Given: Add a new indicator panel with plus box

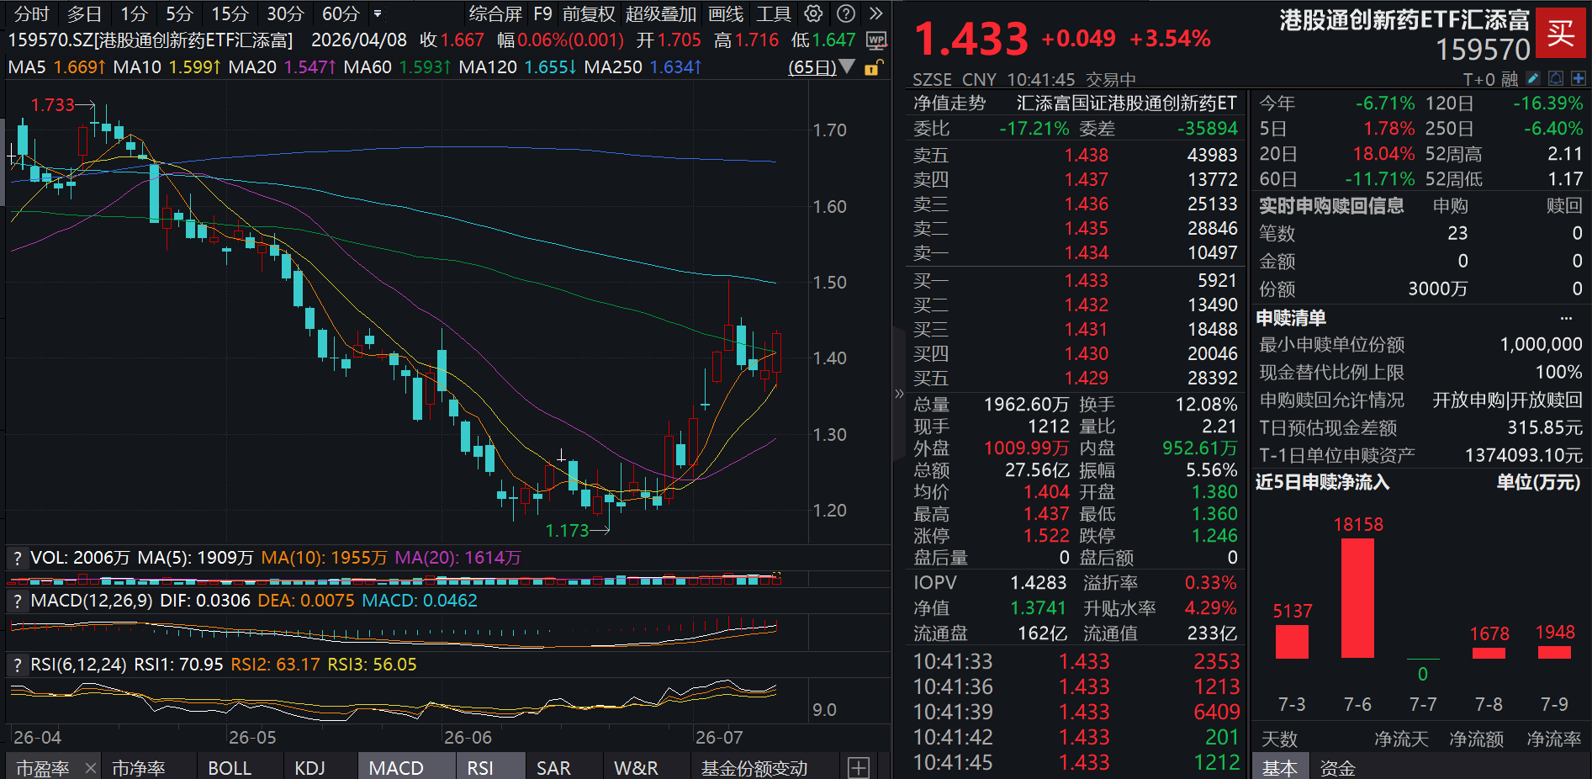Looking at the screenshot, I should pyautogui.click(x=858, y=767).
